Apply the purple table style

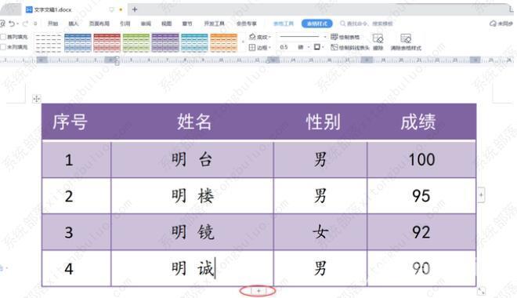pos(165,43)
